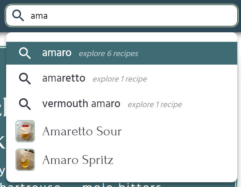The height and width of the screenshot is (187, 241).
Task: Open the Amaretto Sour drink thumbnail
Action: (25, 131)
